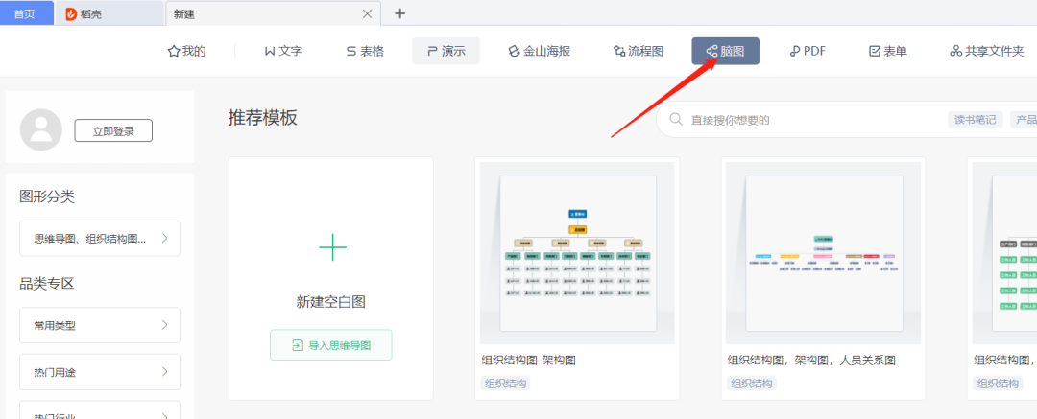The height and width of the screenshot is (419, 1037).
Task: Click the 表单 checkbox icon
Action: click(875, 51)
